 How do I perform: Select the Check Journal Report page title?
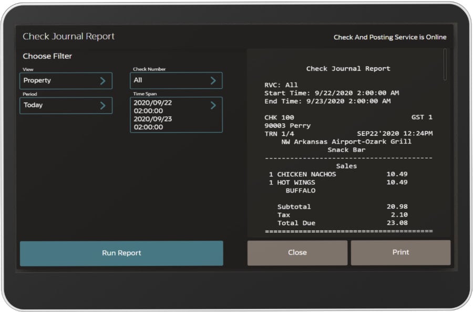(x=68, y=36)
